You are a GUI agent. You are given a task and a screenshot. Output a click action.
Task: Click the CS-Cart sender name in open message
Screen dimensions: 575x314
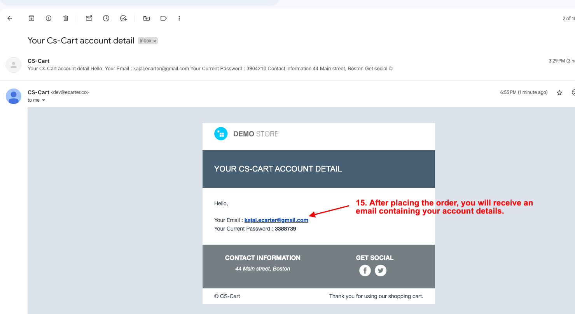coord(38,92)
